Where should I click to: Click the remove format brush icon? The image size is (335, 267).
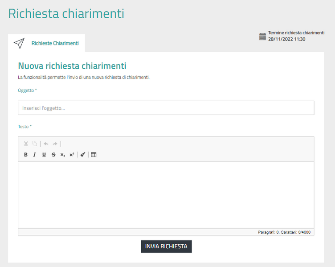pyautogui.click(x=83, y=155)
